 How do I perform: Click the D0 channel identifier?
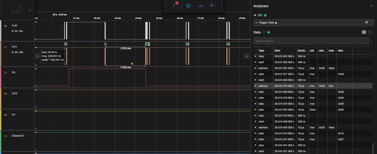coord(6,26)
